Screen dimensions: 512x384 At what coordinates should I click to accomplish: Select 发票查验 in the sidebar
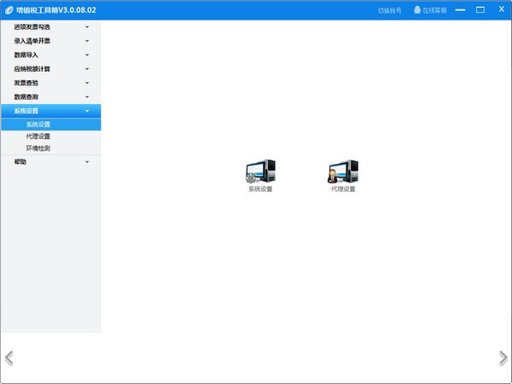click(x=26, y=84)
